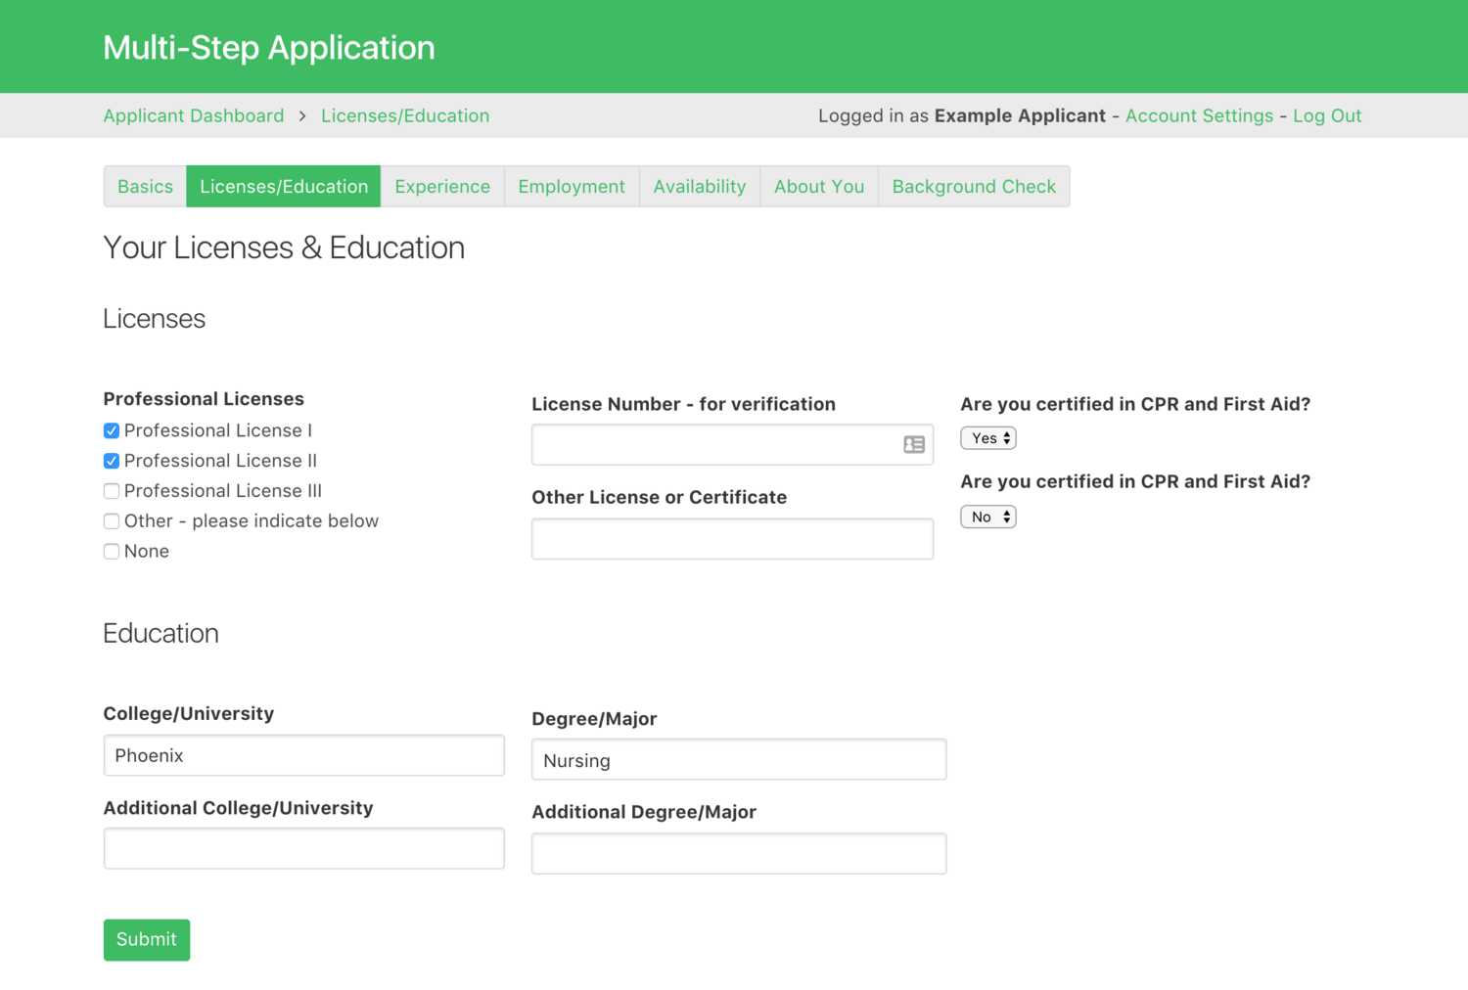Go to the Employment tab
Screen dimensions: 1468x990
[x=572, y=187]
